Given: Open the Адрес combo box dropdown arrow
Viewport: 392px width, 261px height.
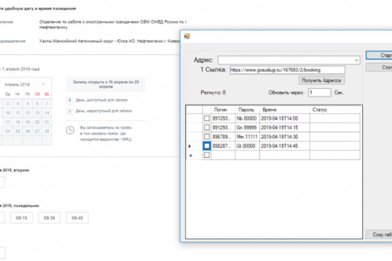Looking at the screenshot, I should 356,60.
